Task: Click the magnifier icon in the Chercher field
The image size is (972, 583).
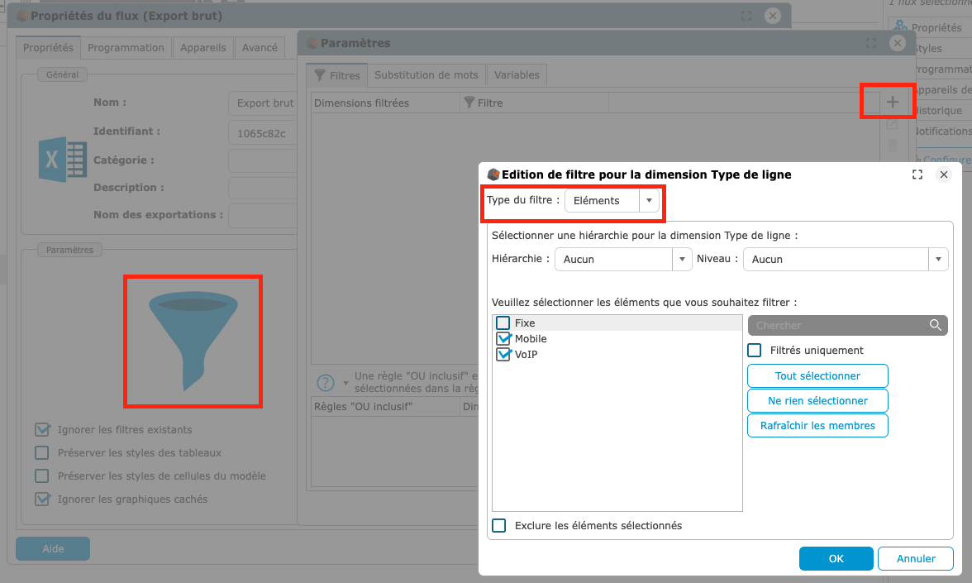Action: click(935, 326)
